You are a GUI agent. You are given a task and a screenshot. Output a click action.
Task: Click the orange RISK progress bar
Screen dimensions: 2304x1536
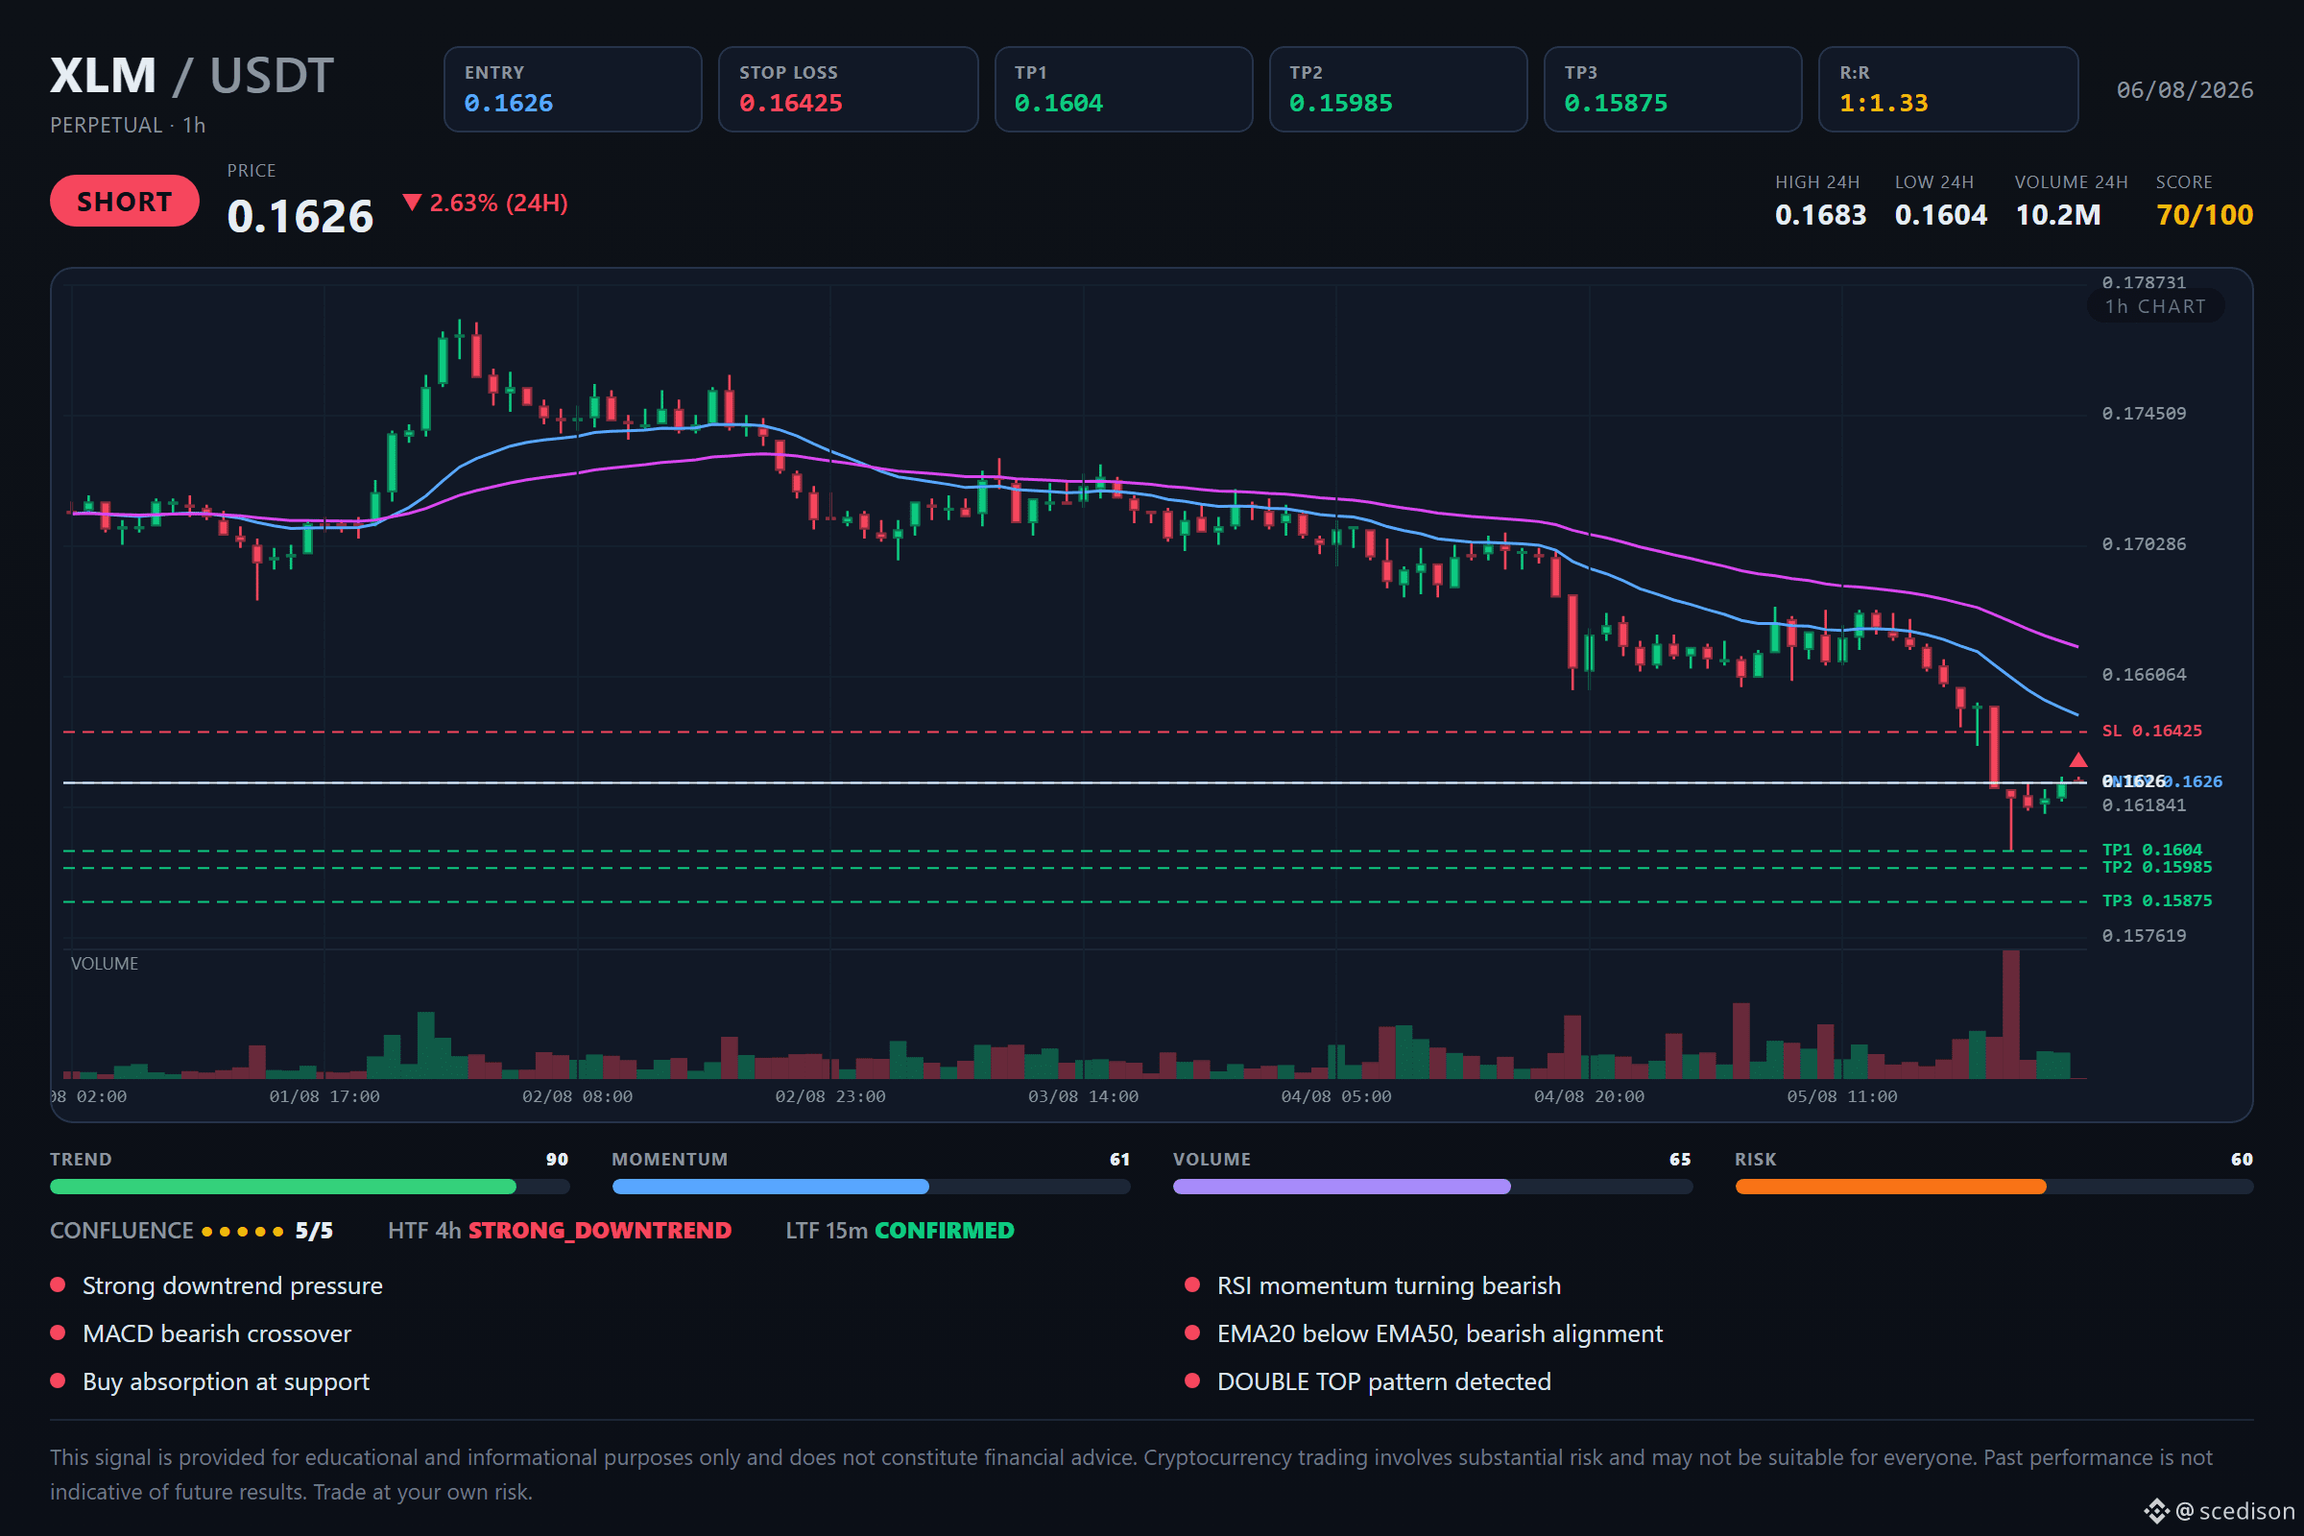(1995, 1188)
